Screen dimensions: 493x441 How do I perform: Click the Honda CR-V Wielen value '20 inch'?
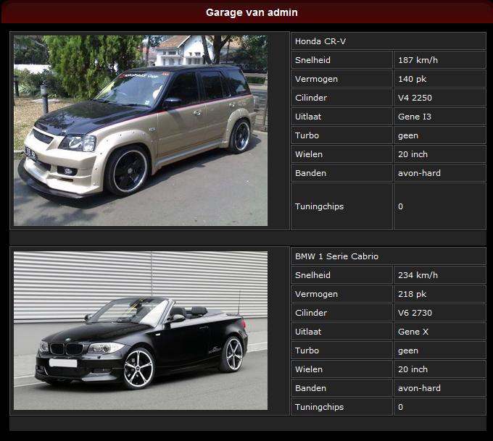pyautogui.click(x=413, y=154)
